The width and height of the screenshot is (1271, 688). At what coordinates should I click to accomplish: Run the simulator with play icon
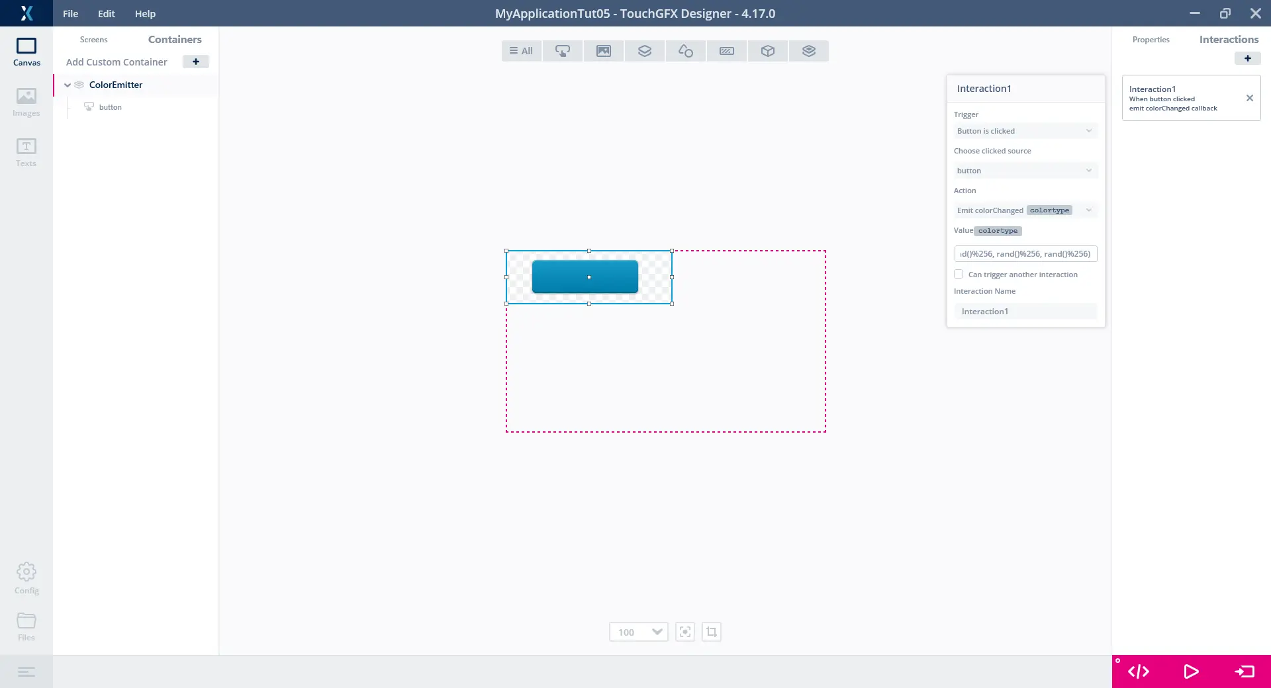click(x=1191, y=671)
